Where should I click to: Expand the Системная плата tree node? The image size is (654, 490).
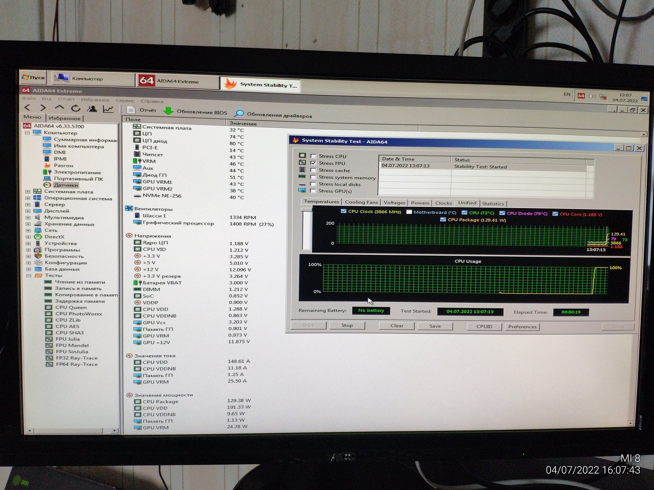click(x=28, y=192)
